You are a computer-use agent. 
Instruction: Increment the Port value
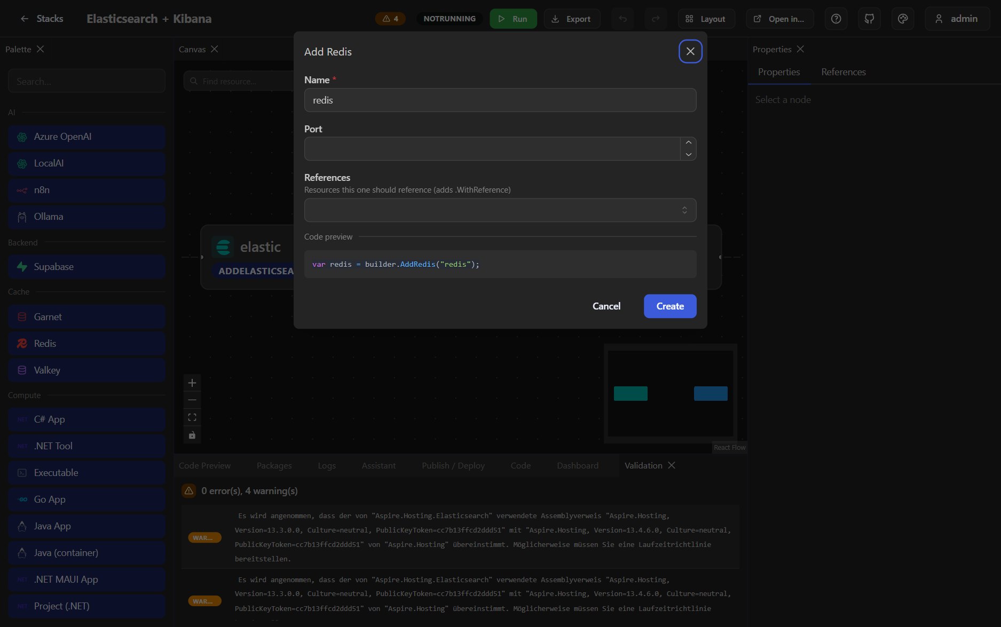(688, 142)
